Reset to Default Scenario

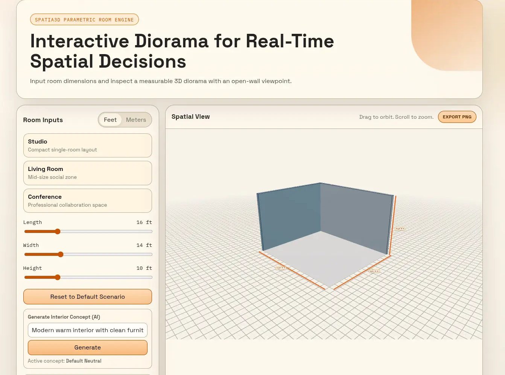[x=88, y=296]
